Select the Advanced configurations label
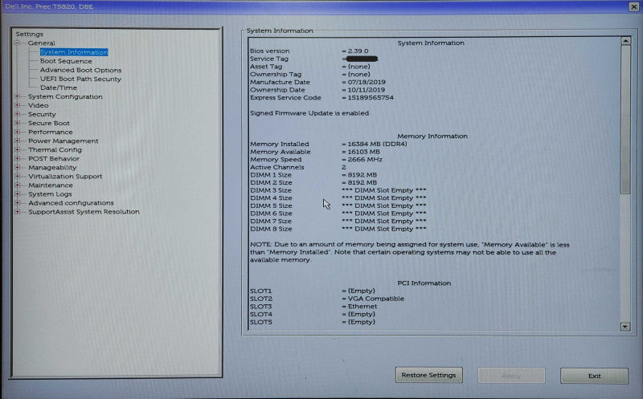The image size is (643, 399). tap(71, 203)
